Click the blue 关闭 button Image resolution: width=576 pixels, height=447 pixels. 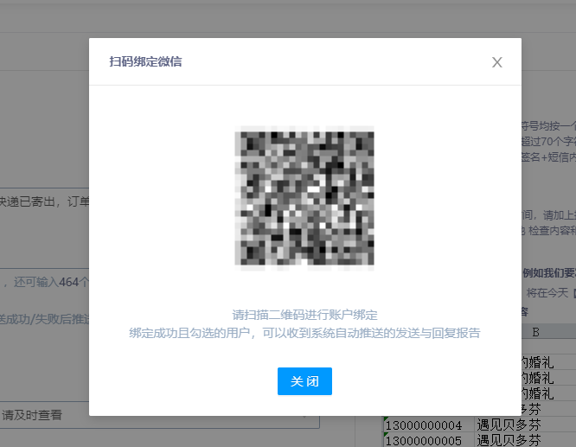[x=304, y=381]
